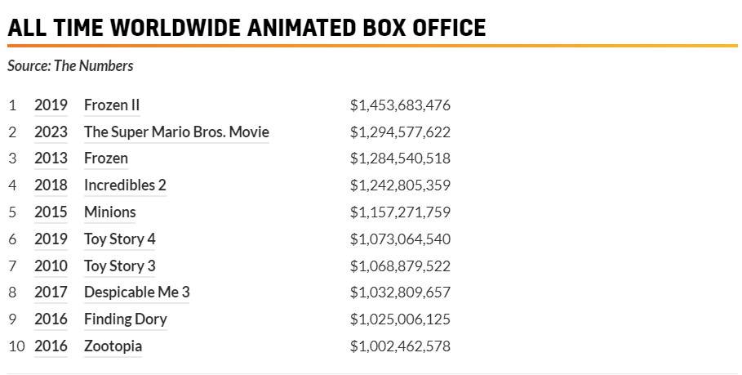Click the Toy Story 4 link
The width and height of the screenshot is (742, 375).
tap(120, 239)
